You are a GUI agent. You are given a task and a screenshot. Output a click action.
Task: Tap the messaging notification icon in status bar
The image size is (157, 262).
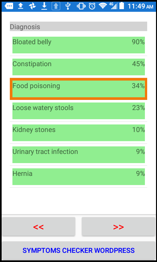point(9,6)
